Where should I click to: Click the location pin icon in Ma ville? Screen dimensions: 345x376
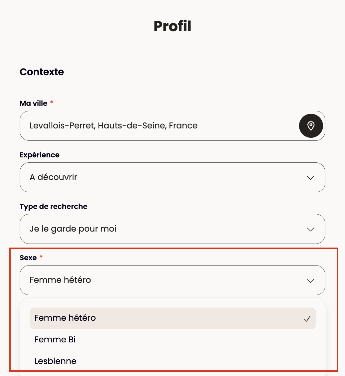pyautogui.click(x=311, y=126)
